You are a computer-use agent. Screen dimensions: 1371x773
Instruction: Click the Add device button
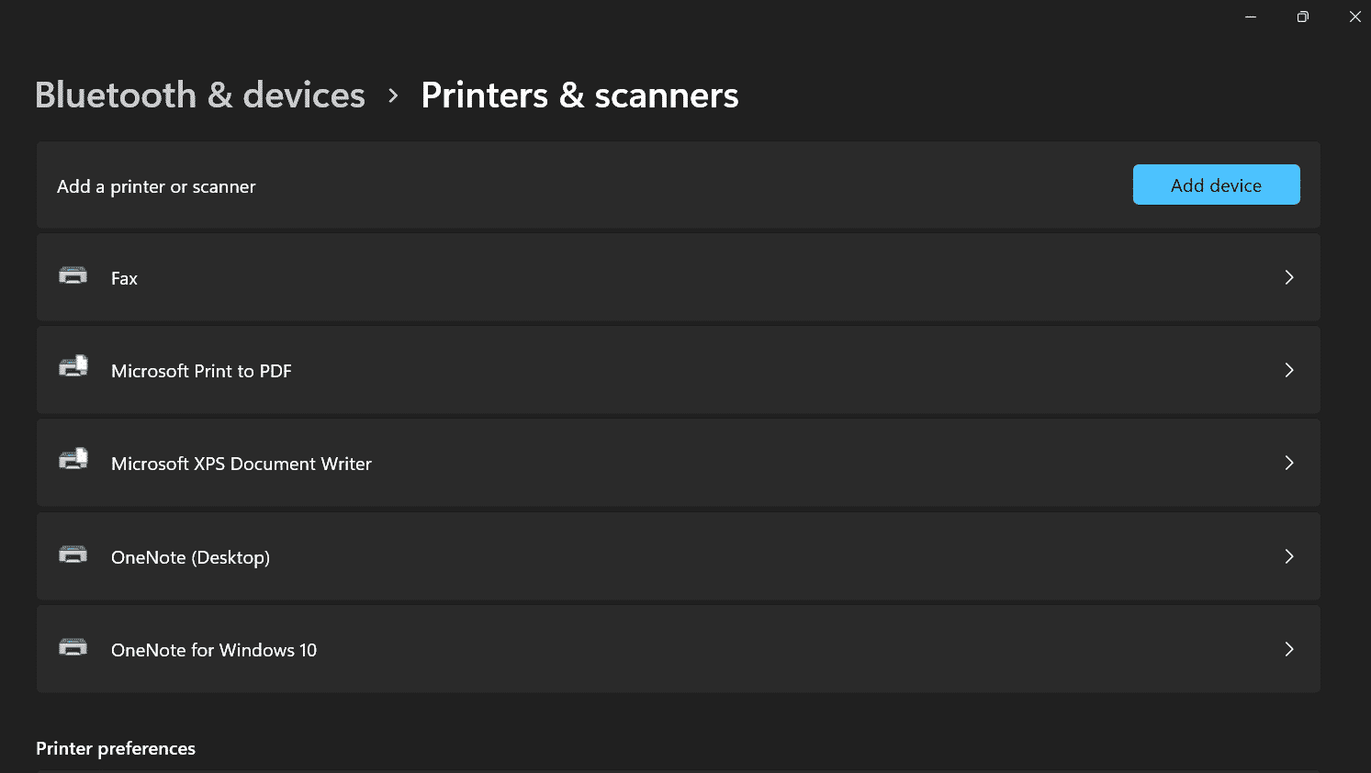(x=1216, y=185)
